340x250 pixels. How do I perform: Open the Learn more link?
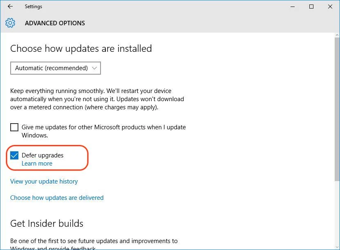click(x=37, y=164)
